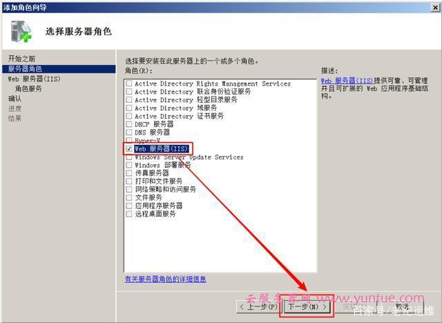Image resolution: width=442 pixels, height=323 pixels.
Task: Enable Active Directory 域服务 role
Action: 129,108
